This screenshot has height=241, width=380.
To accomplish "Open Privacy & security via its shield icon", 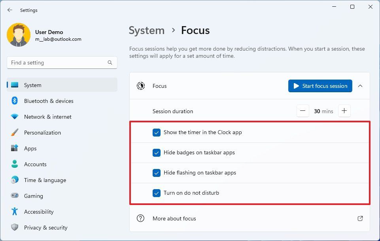I will pos(14,228).
